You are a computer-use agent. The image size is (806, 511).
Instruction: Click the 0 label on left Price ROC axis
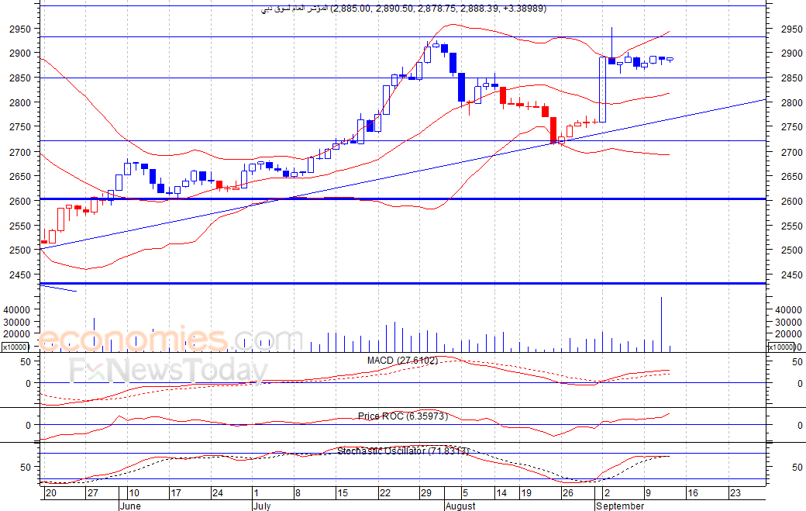coord(28,426)
